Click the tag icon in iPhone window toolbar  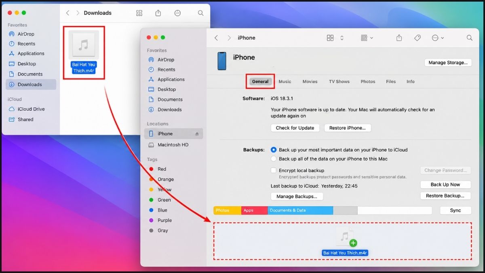point(418,38)
